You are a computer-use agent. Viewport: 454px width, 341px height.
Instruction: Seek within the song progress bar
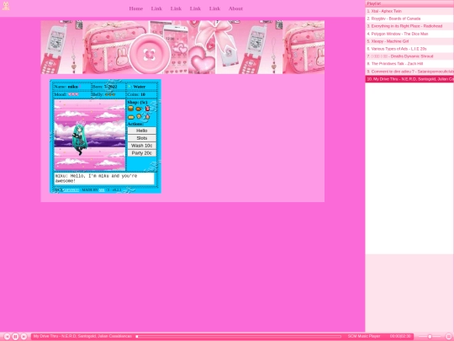(239, 336)
